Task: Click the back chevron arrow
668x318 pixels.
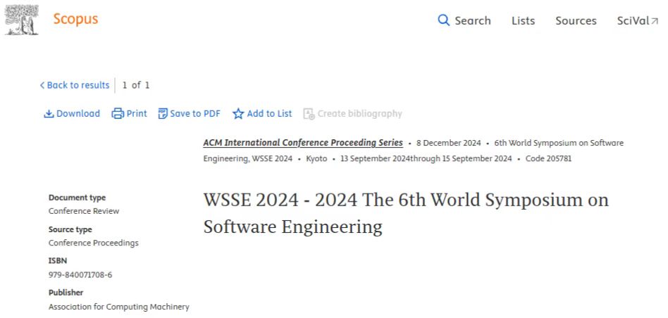Action: coord(42,85)
